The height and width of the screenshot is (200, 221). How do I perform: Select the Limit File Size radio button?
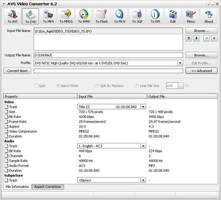[137, 85]
